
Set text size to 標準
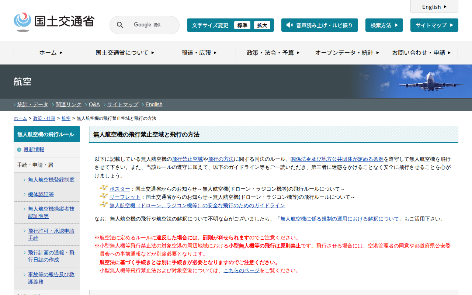242,25
